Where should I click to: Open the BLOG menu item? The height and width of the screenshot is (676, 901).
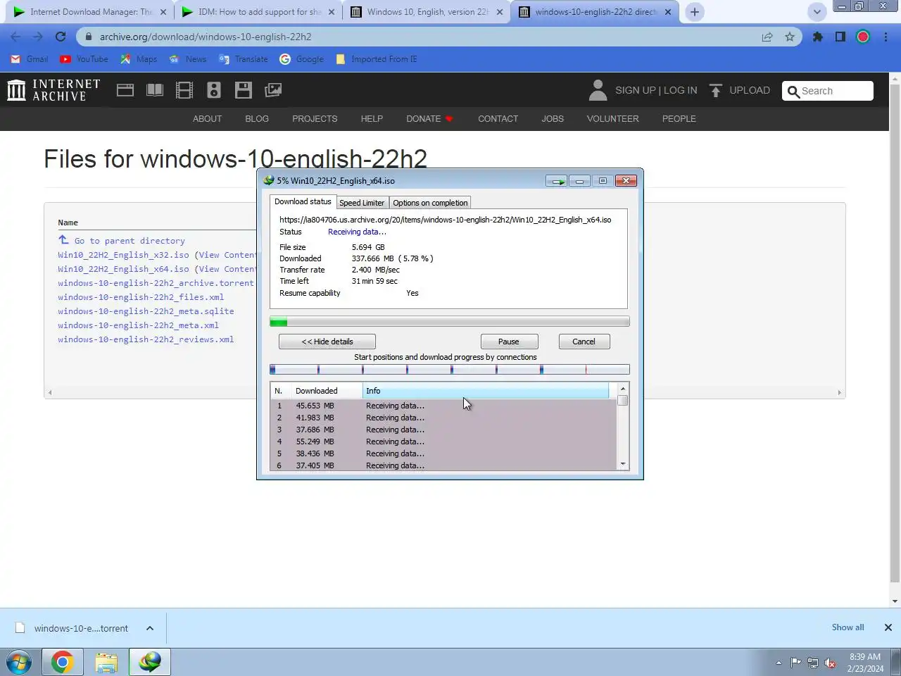tap(257, 119)
